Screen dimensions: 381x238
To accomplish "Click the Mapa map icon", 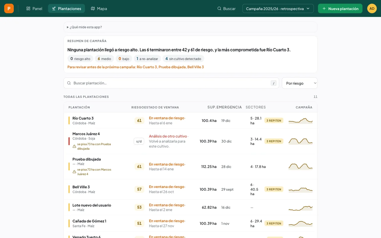I will coord(93,9).
